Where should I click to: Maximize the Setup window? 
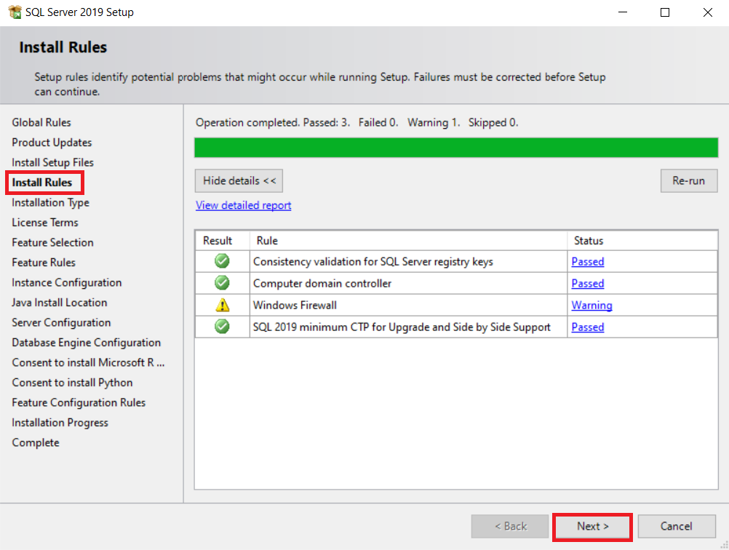point(665,12)
